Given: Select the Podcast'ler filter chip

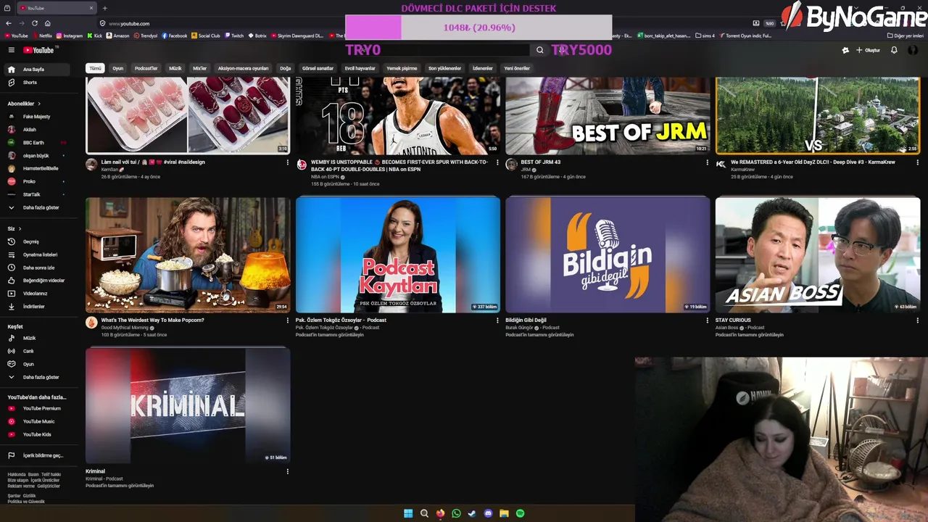Looking at the screenshot, I should pos(146,68).
